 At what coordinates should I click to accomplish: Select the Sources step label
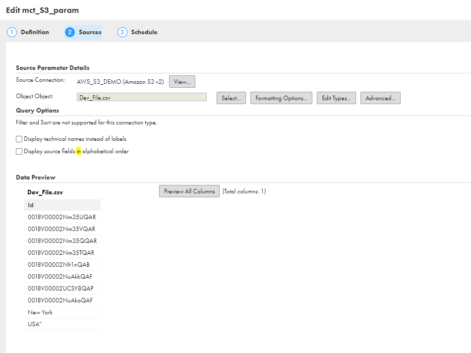[90, 32]
